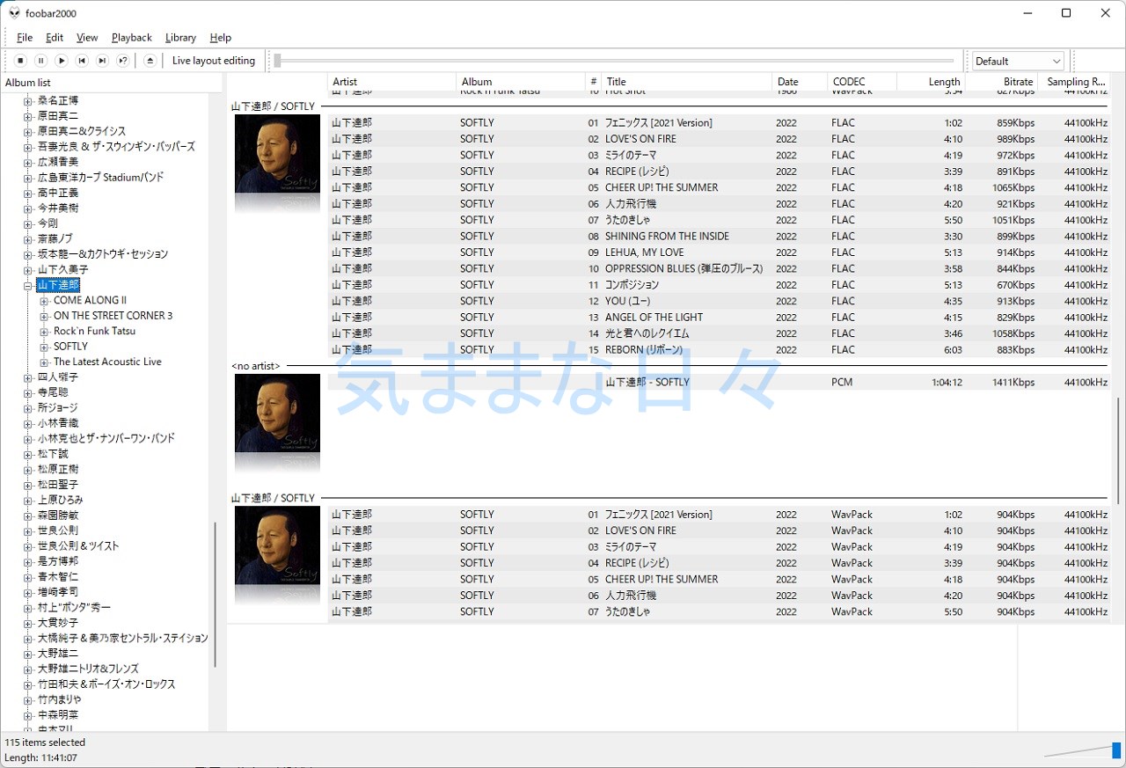Go to the previous track
Image resolution: width=1126 pixels, height=768 pixels.
pyautogui.click(x=82, y=61)
